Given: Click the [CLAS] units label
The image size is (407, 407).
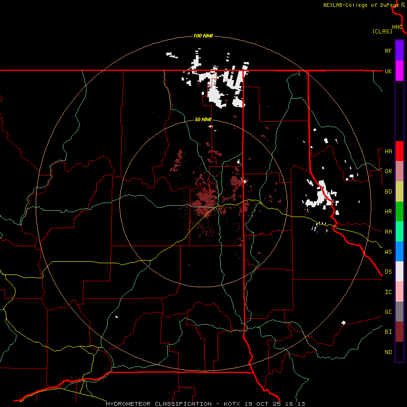Looking at the screenshot, I should (382, 31).
